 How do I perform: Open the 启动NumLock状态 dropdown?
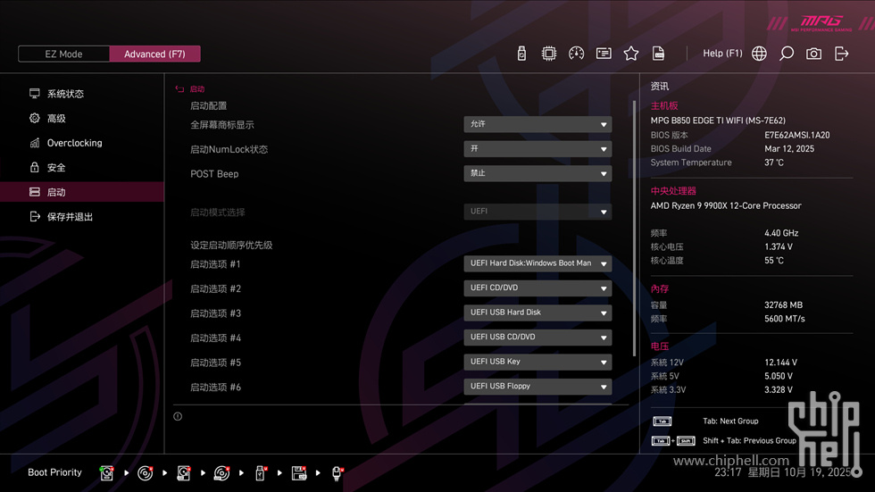tap(537, 149)
